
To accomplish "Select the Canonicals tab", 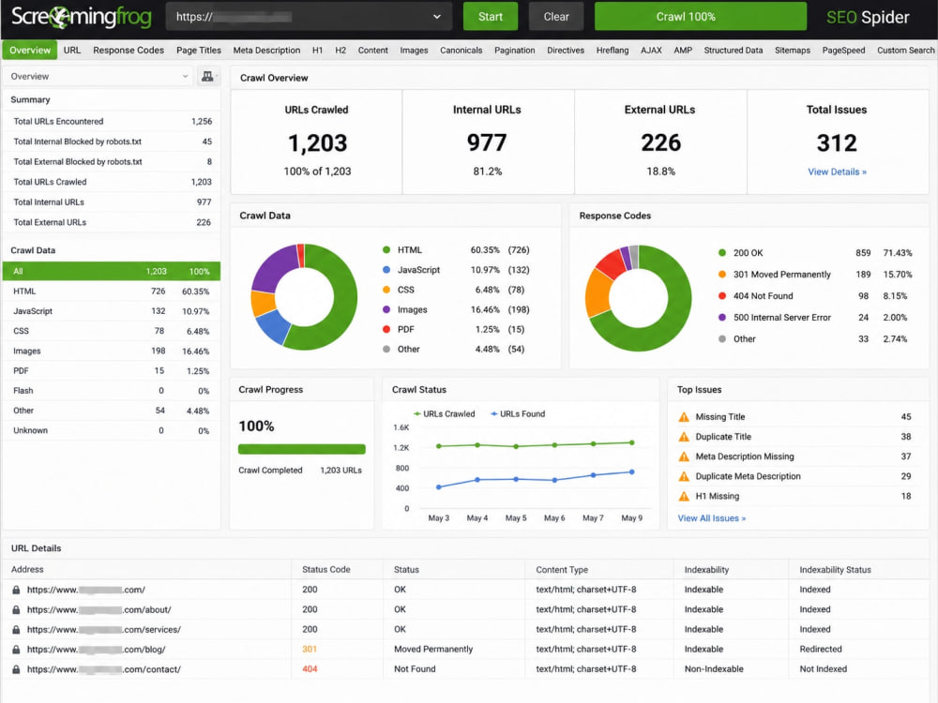I will pos(461,51).
